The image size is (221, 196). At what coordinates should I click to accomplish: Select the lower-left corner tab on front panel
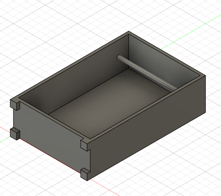(15, 134)
